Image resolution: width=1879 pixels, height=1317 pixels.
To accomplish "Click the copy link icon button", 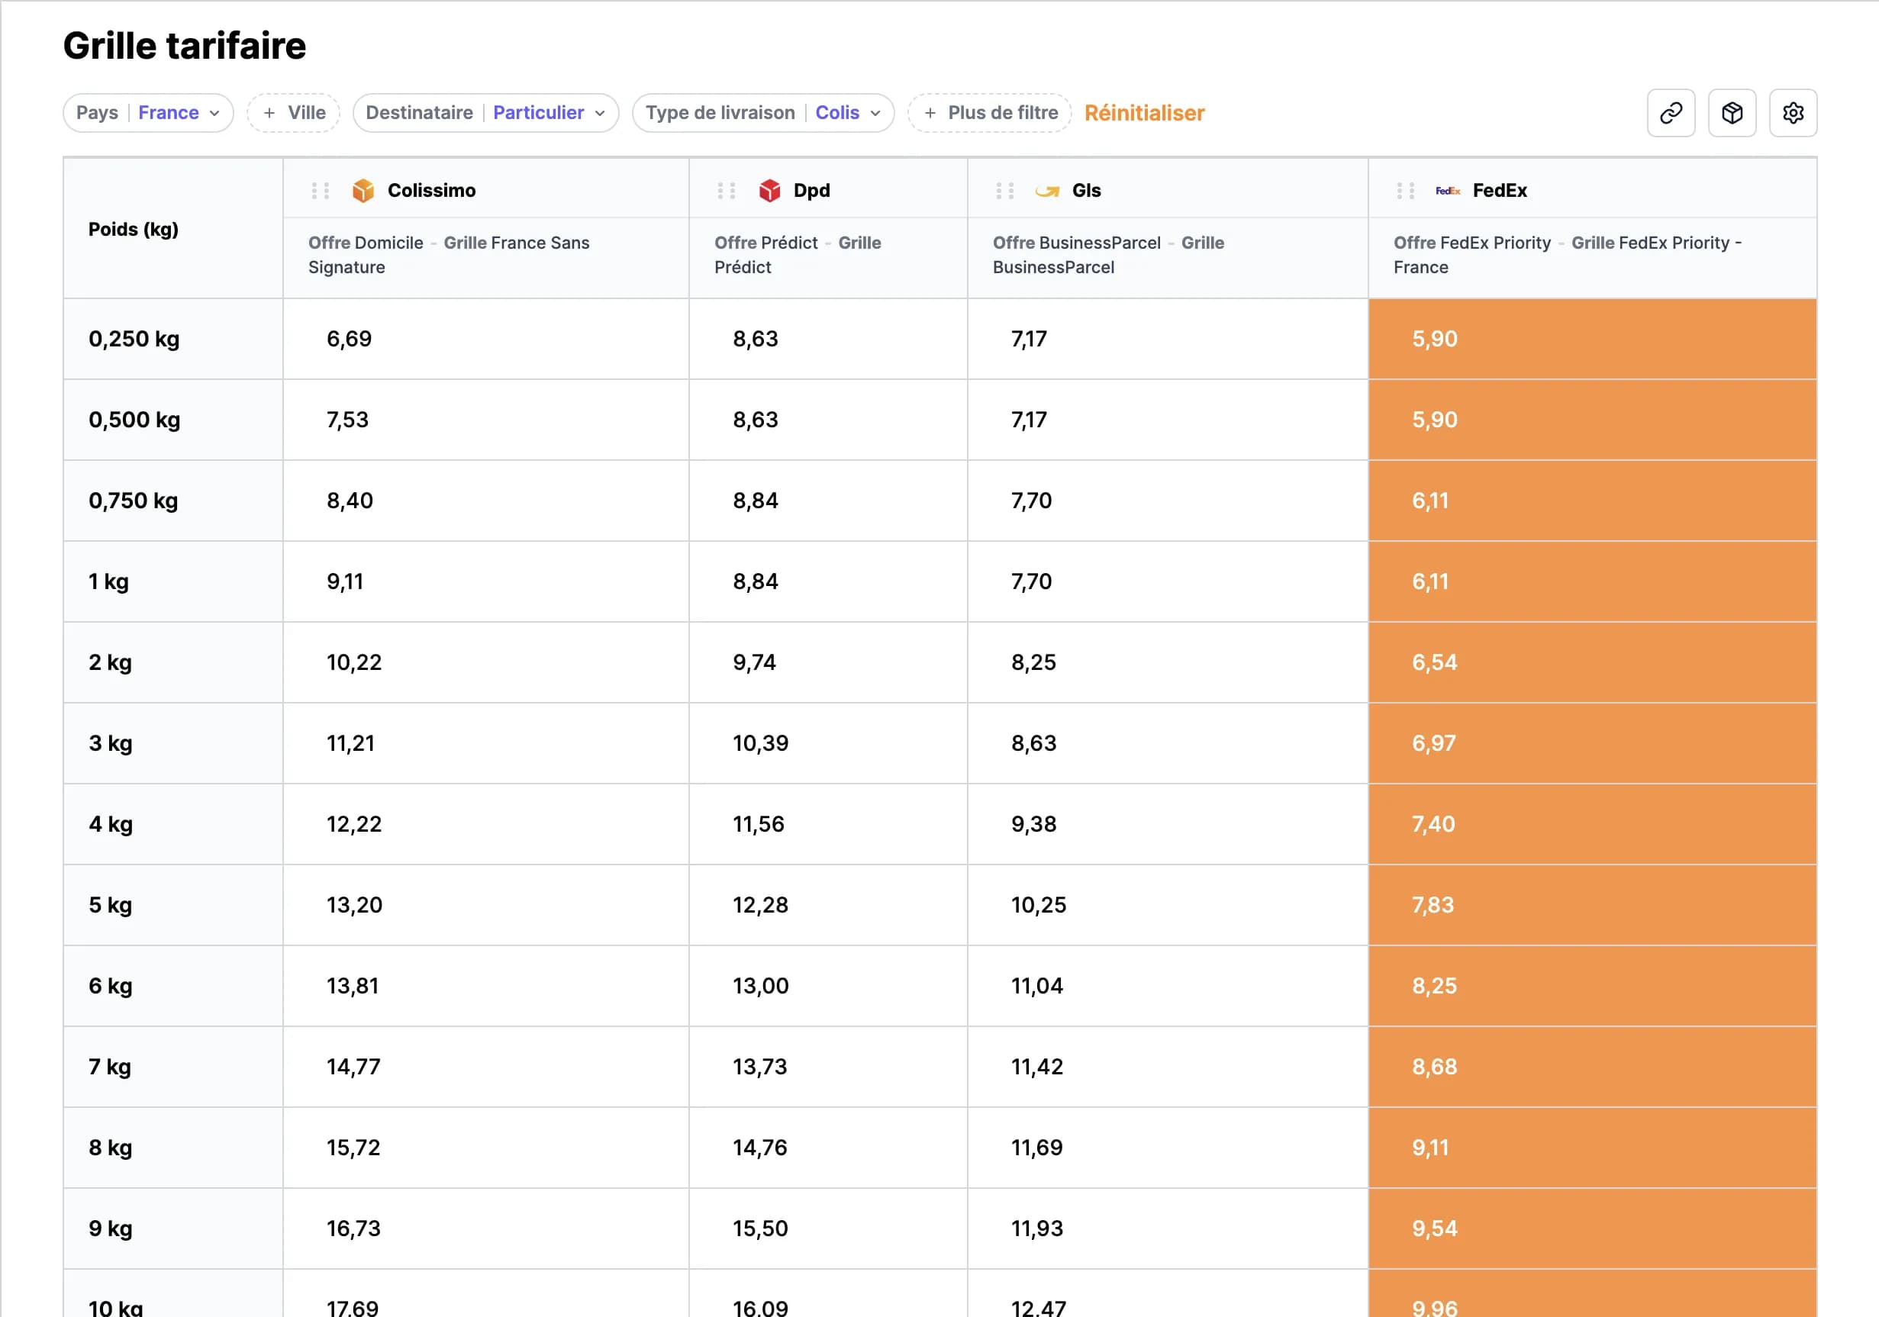I will [x=1671, y=113].
